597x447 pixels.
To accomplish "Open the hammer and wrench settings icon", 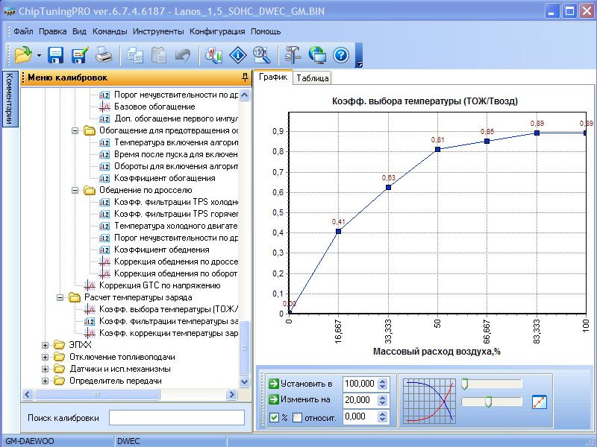I will (293, 54).
